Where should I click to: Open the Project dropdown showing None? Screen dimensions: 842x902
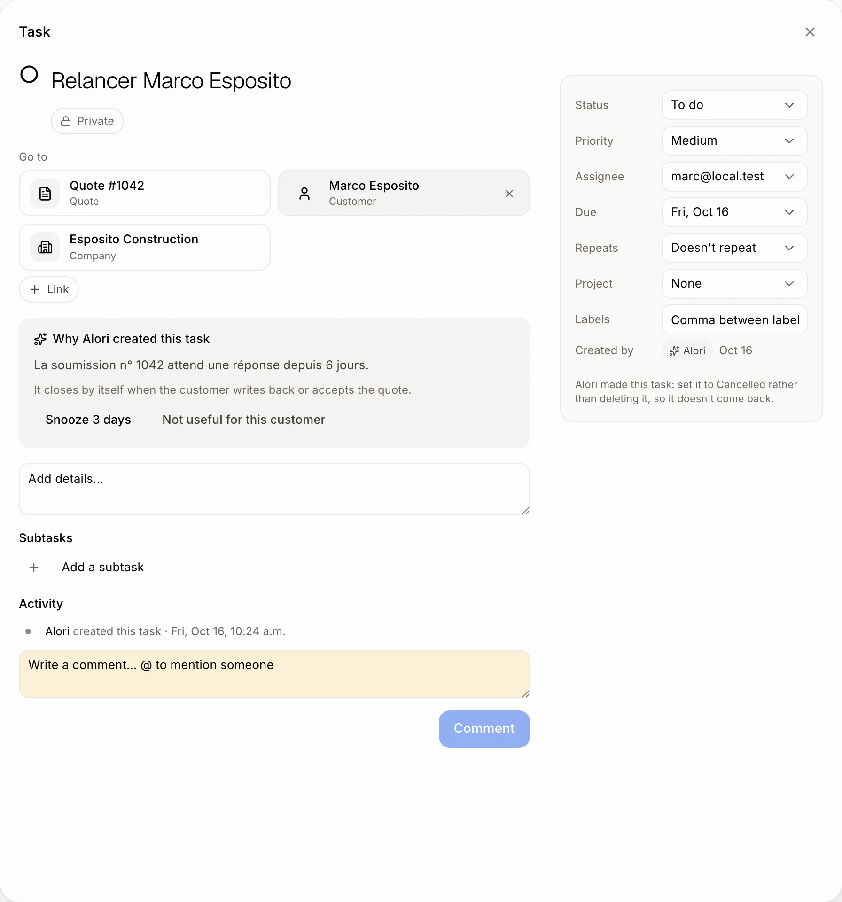pos(734,284)
